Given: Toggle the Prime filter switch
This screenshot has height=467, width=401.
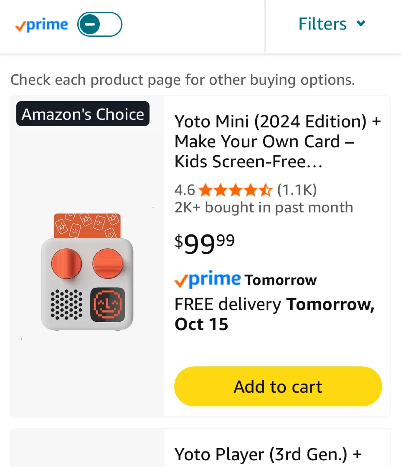Looking at the screenshot, I should (100, 24).
